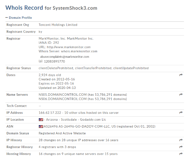Click 'Created on 2012-05-16' text

[x=57, y=79]
